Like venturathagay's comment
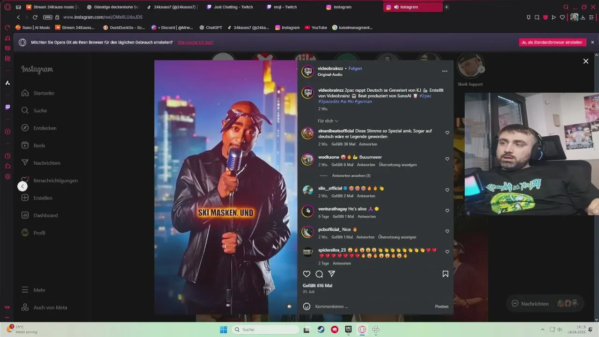 tap(447, 211)
